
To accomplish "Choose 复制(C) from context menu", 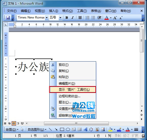I will [x=73, y=71].
